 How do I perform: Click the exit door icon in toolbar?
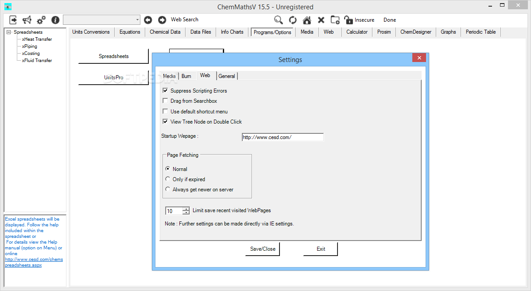(x=13, y=20)
